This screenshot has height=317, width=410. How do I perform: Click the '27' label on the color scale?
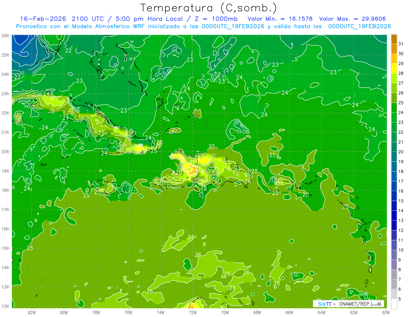click(x=401, y=83)
